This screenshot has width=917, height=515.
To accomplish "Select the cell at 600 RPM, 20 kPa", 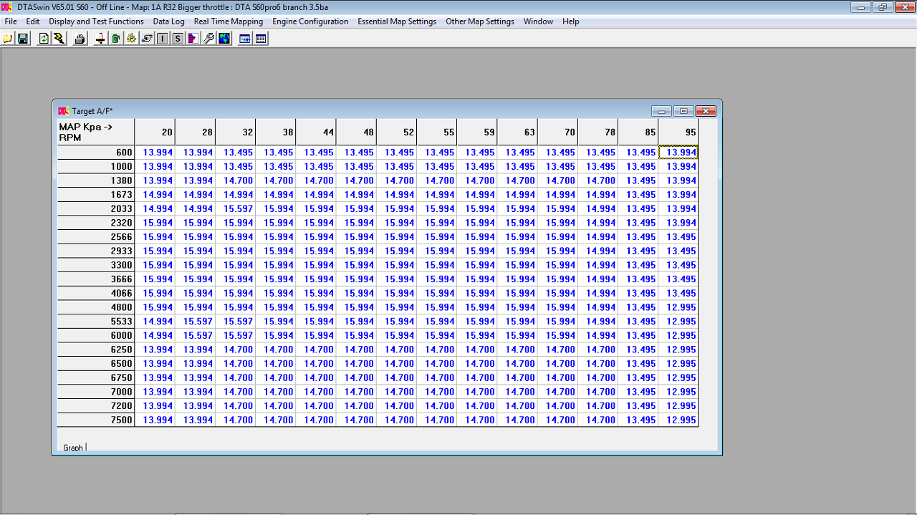I will [157, 153].
